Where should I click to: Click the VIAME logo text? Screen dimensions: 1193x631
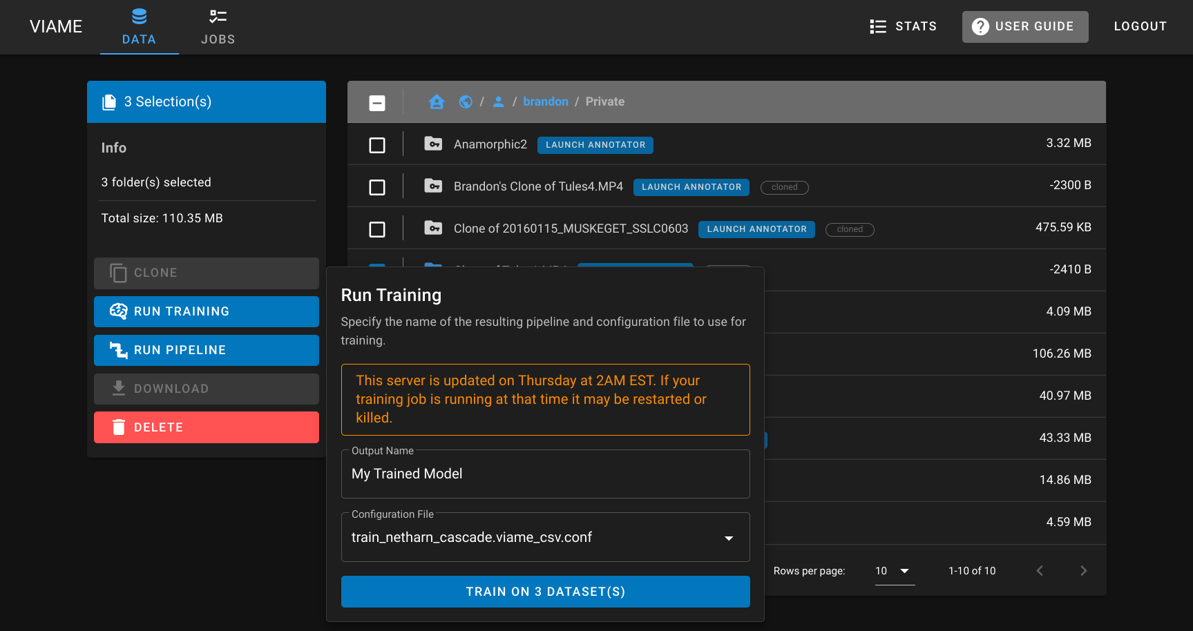click(56, 26)
